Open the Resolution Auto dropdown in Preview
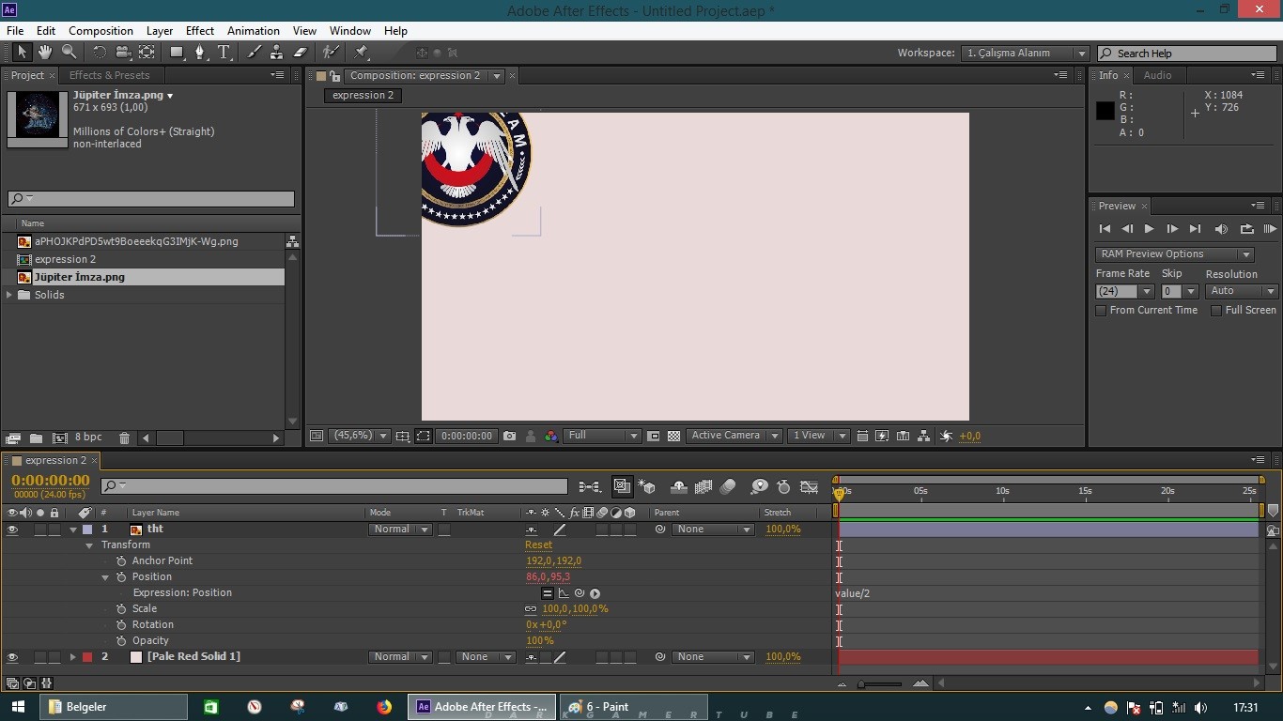This screenshot has height=721, width=1283. click(1242, 291)
